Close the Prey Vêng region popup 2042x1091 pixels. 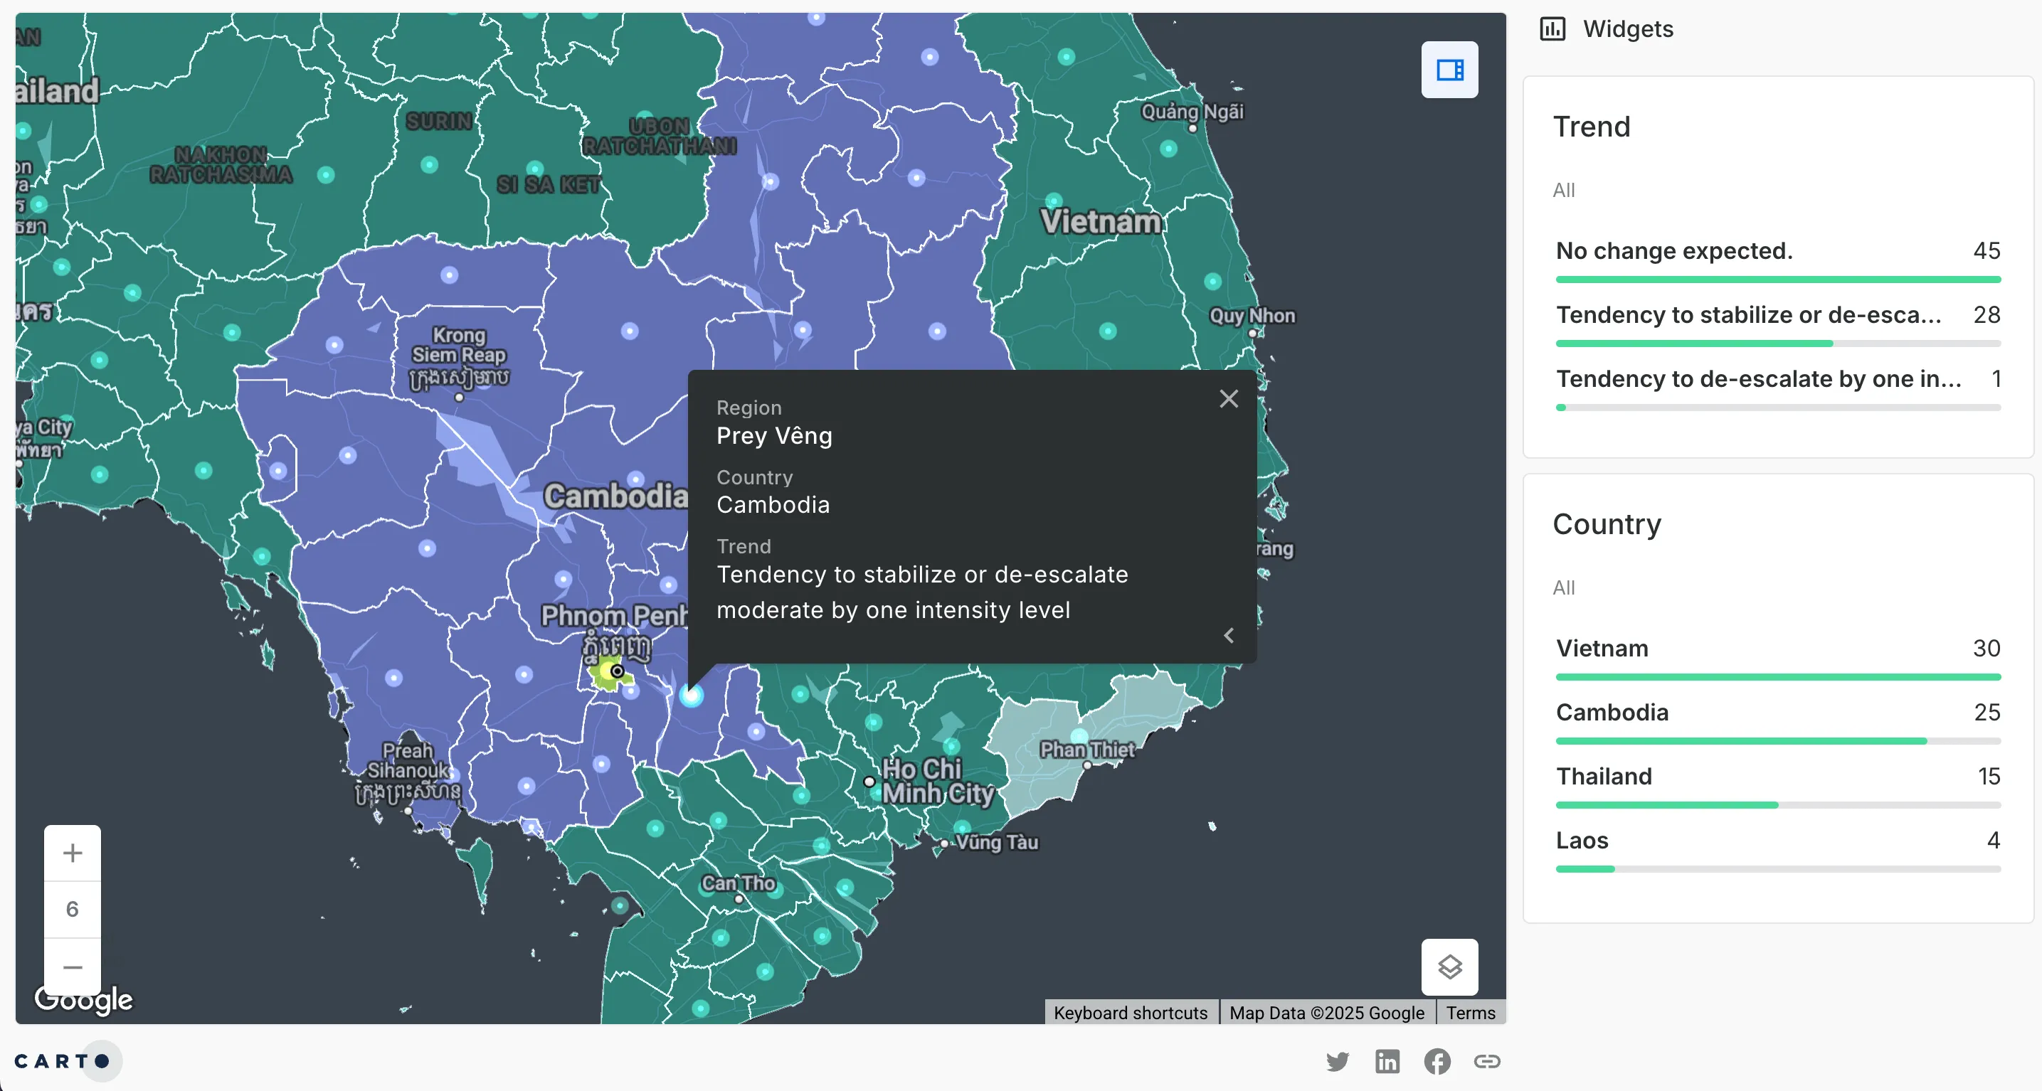coord(1228,398)
